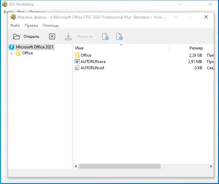Click the file with checkmark toolbar icon
Screen dimensions: 219x184
pyautogui.click(x=105, y=36)
